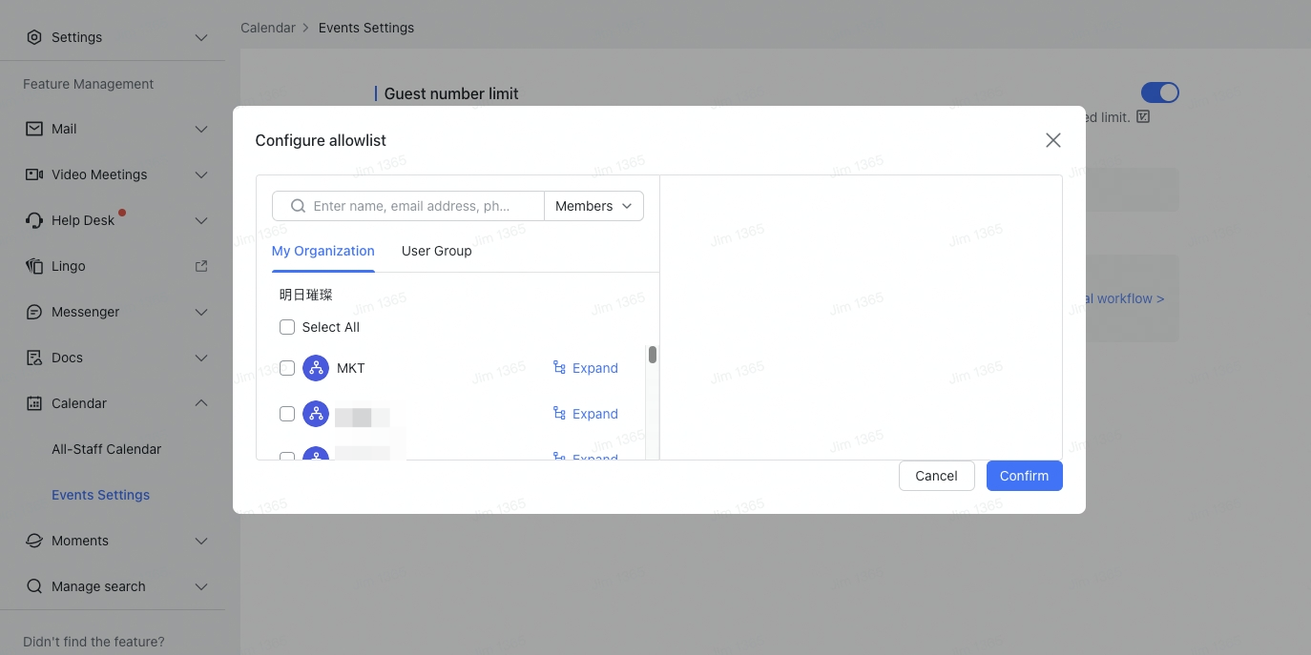Open the Members dropdown
This screenshot has height=655, width=1311.
pos(592,206)
